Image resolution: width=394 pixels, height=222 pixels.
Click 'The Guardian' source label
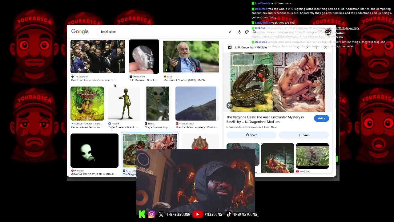tap(81, 76)
